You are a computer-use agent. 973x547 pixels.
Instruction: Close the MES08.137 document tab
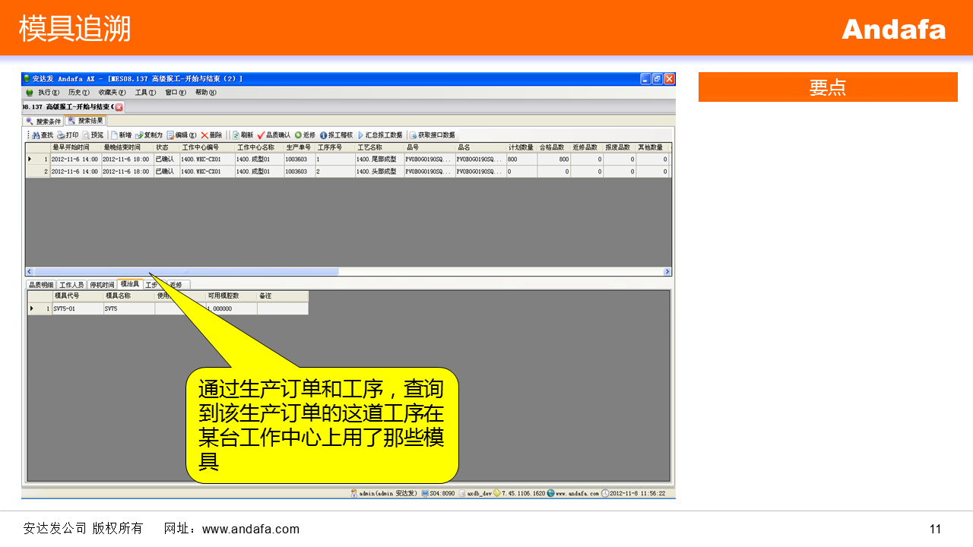[x=119, y=107]
